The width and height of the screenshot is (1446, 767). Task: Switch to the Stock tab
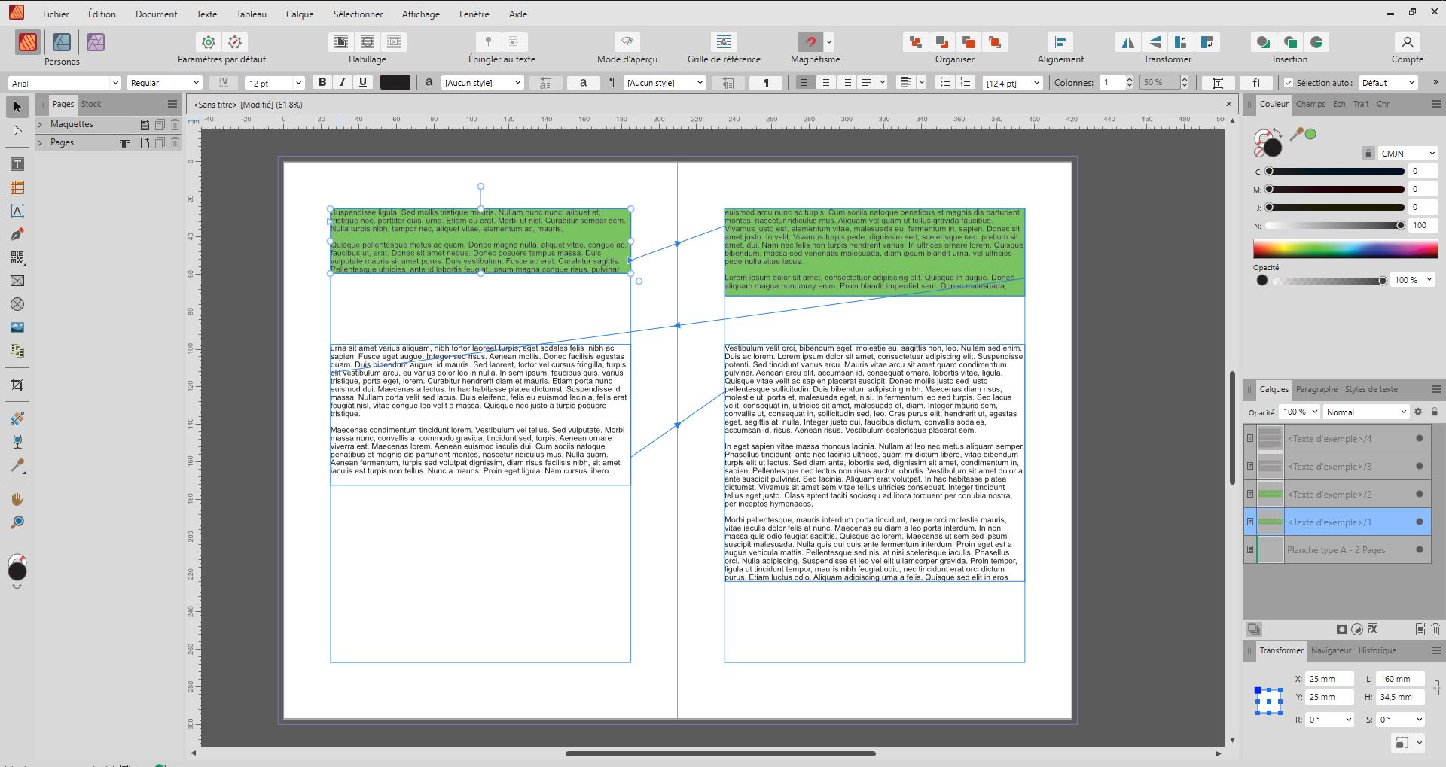coord(91,104)
